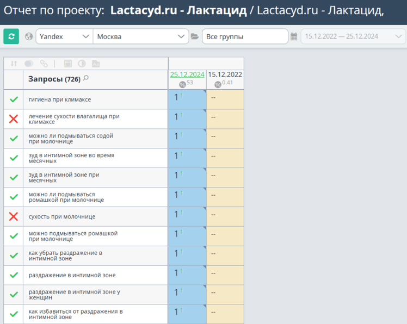Click check mark for зуд в интимной зоне при месячных
The image size is (407, 324).
click(14, 177)
